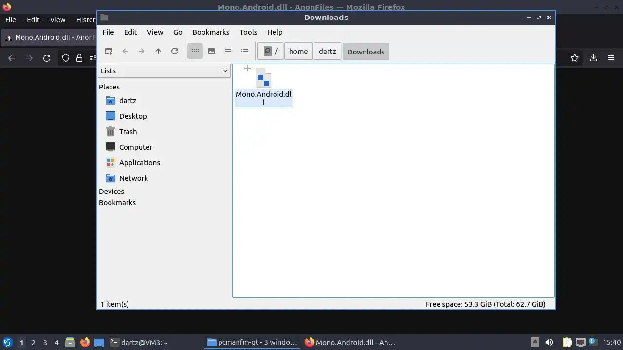Open the Go menu

pyautogui.click(x=178, y=32)
